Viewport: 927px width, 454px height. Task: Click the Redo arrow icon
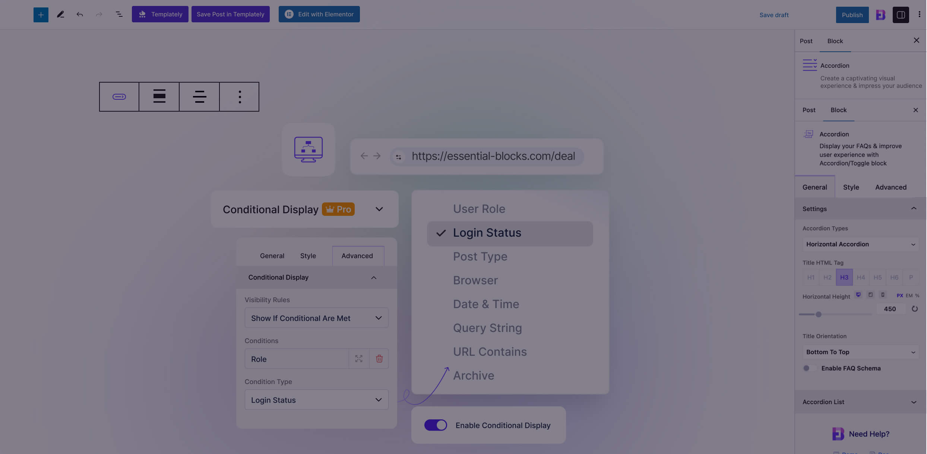click(99, 15)
